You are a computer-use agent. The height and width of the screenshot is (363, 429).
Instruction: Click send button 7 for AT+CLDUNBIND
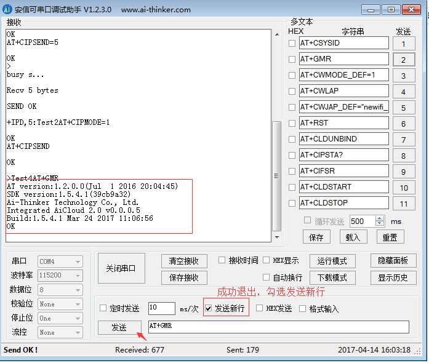(404, 140)
